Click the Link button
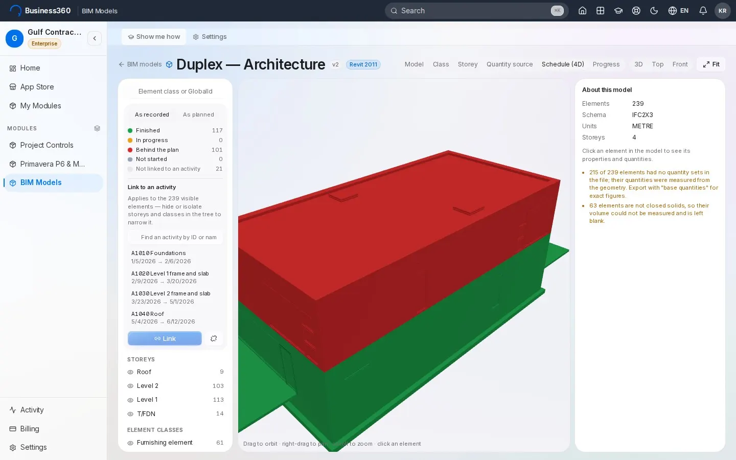This screenshot has height=460, width=736. click(165, 338)
